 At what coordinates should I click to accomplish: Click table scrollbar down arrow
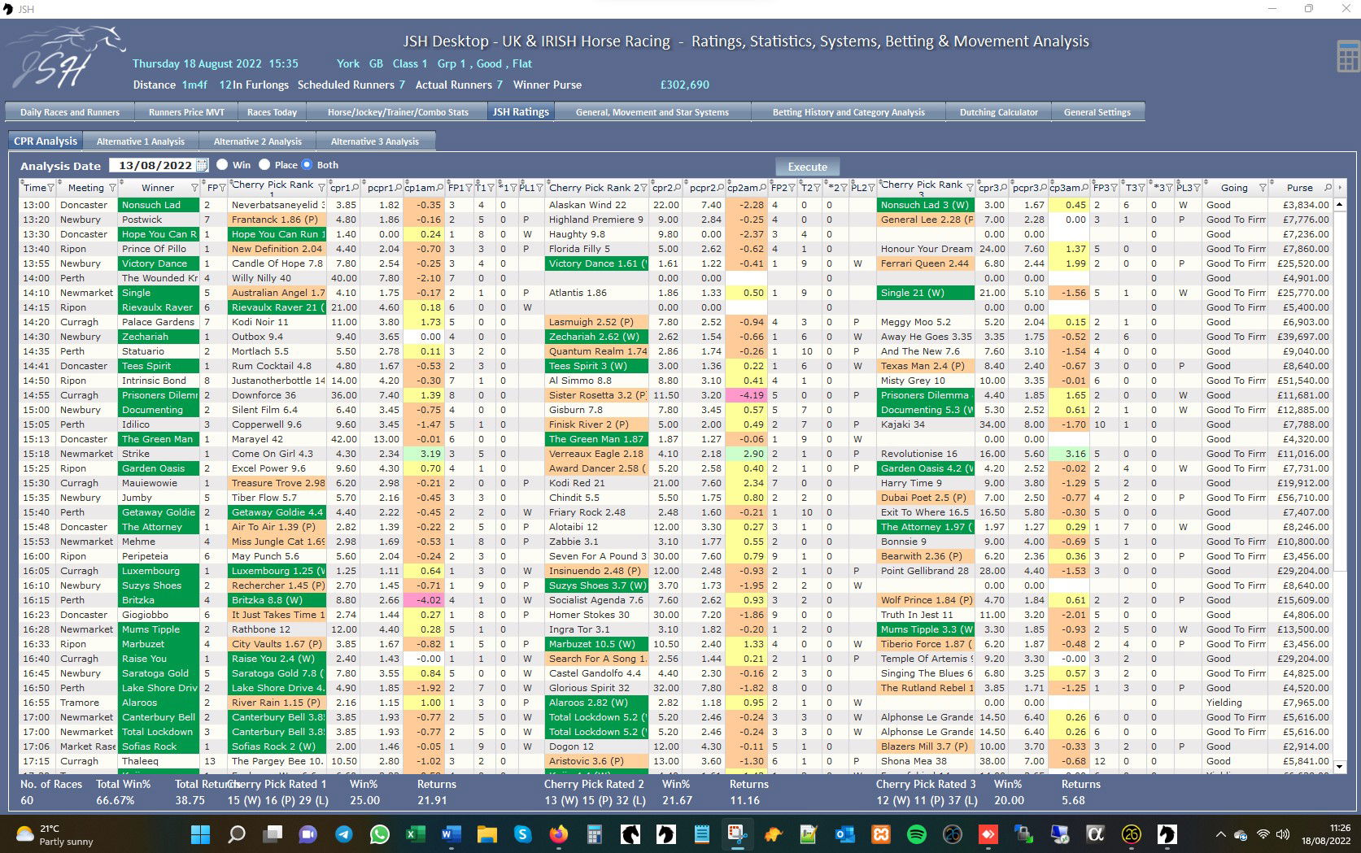1340,766
